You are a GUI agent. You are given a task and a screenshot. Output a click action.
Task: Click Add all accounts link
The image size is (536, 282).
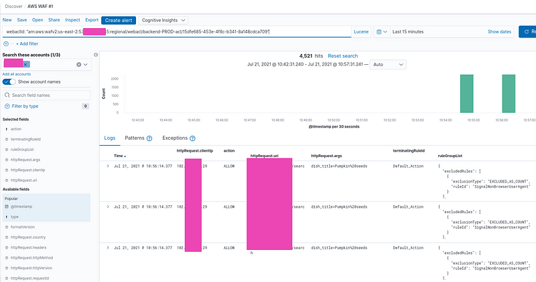16,74
